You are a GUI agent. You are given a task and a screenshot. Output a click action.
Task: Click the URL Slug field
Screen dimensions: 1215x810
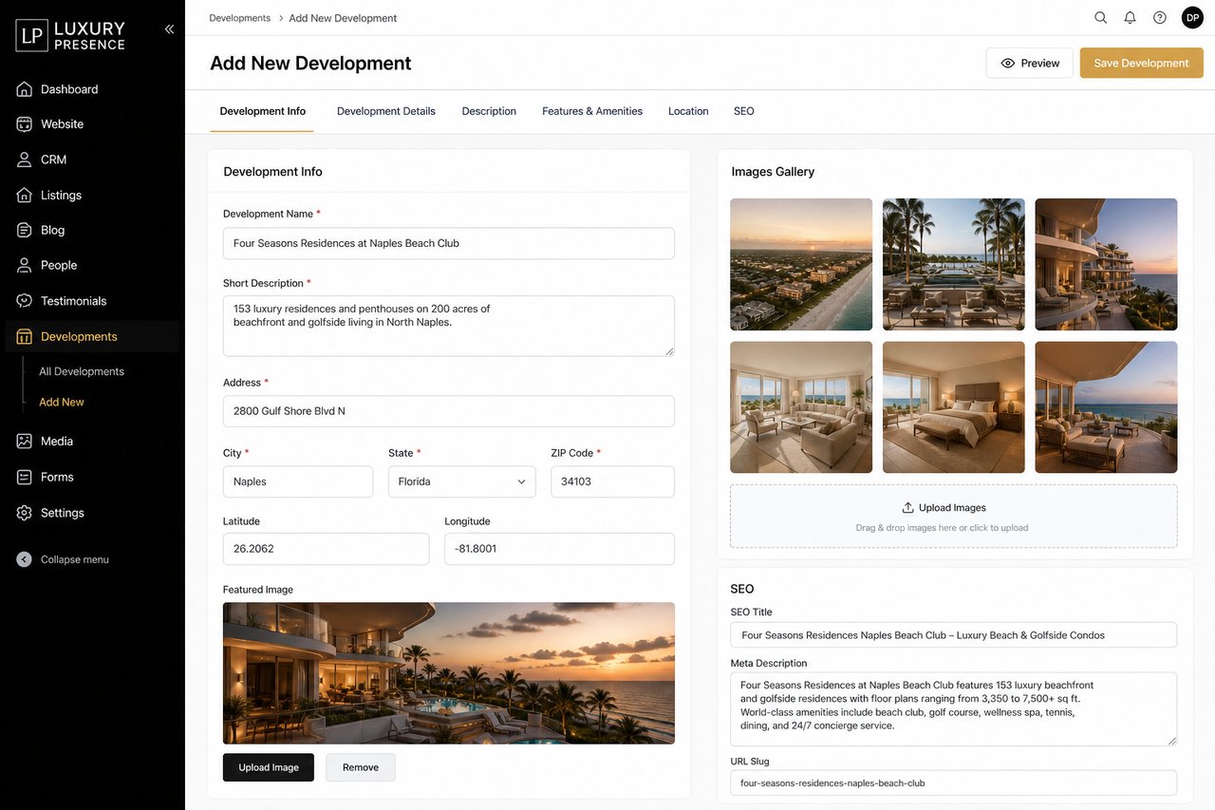[953, 783]
